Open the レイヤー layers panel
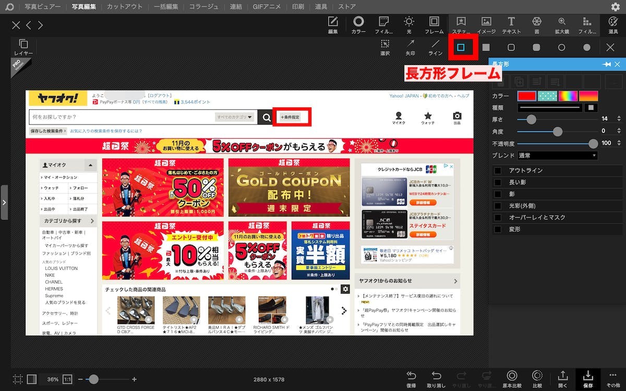 point(23,47)
